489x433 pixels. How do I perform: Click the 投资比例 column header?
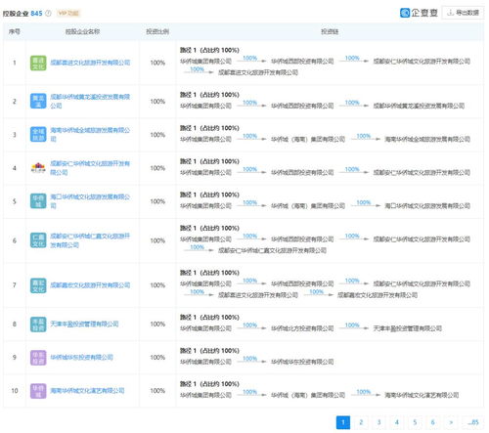[x=157, y=31]
